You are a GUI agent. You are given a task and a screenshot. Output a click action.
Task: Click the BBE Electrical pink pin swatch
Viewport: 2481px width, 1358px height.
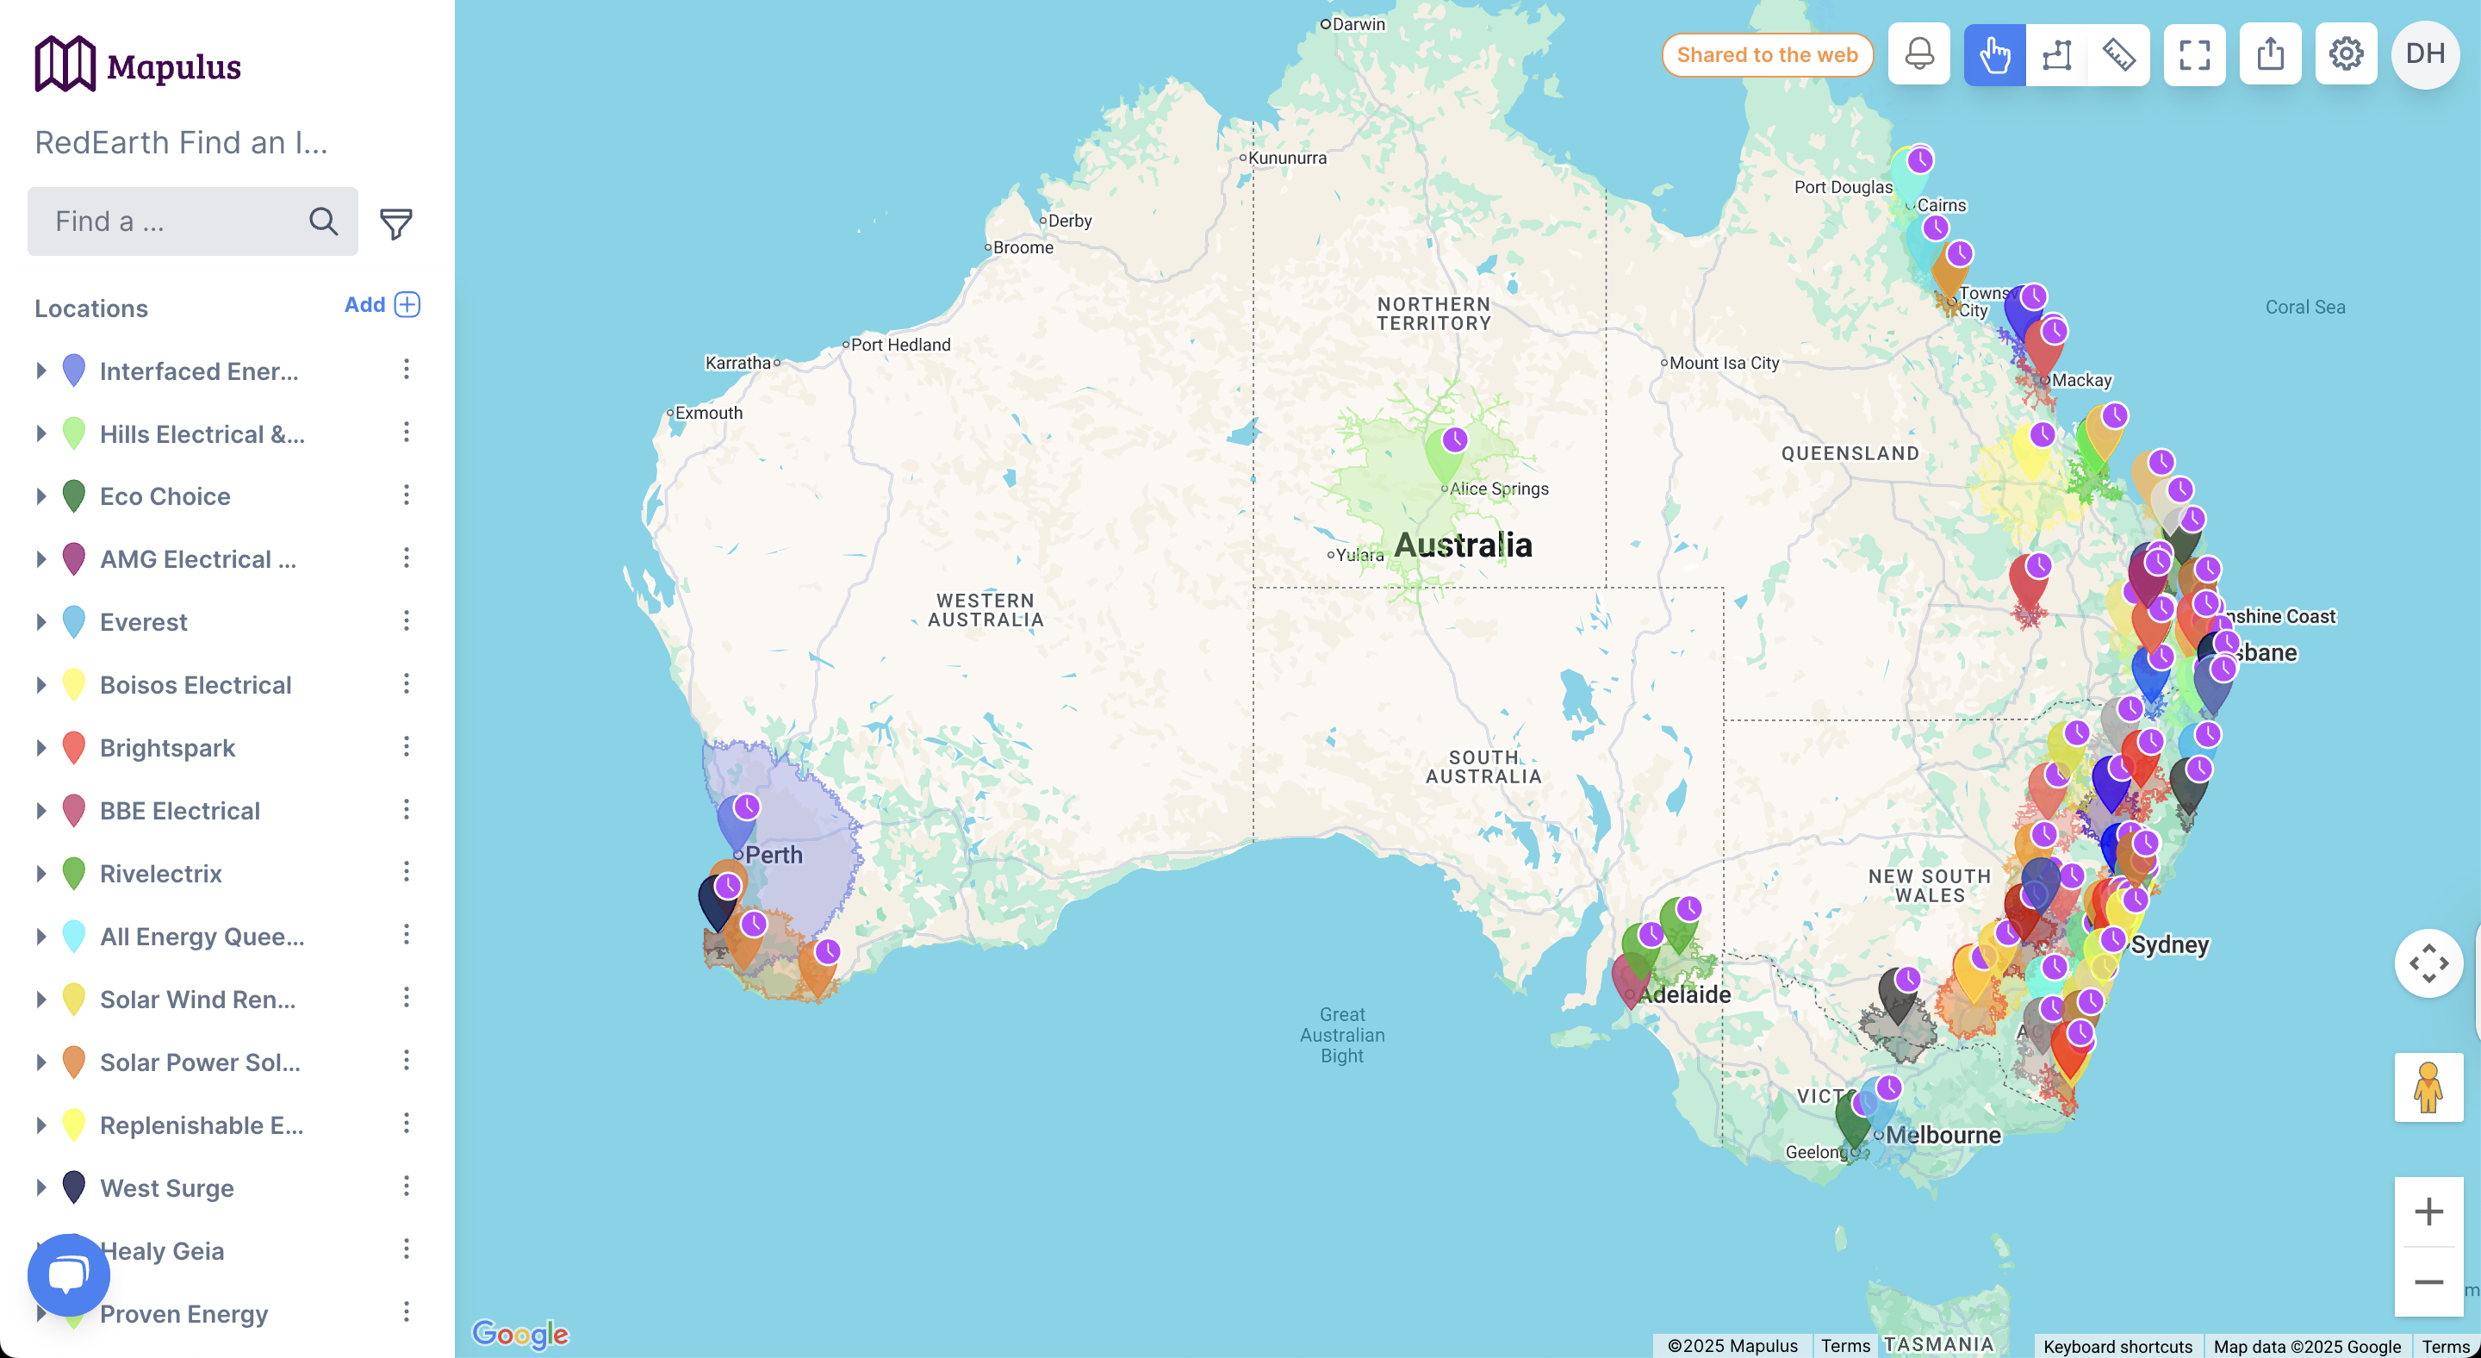click(74, 811)
